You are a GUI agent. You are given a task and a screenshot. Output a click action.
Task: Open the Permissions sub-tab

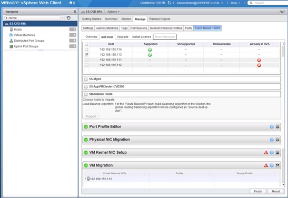click(x=138, y=28)
